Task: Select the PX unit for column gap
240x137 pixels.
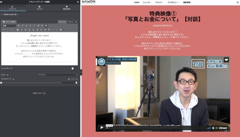Action: 69,79
